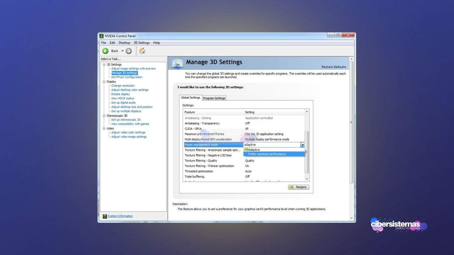
Task: Open Adjust video image settings
Action: pos(129,137)
